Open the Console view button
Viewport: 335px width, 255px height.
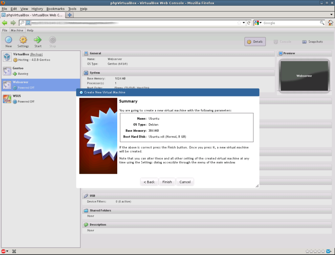pyautogui.click(x=282, y=42)
